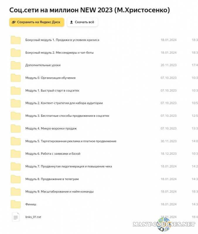Viewport: 198px width, 234px height.
Task: Click the folder icon for Модуль 8
Action: (x=16, y=179)
